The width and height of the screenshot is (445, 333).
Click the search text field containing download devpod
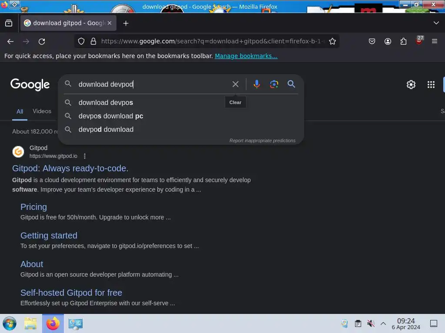tap(153, 84)
